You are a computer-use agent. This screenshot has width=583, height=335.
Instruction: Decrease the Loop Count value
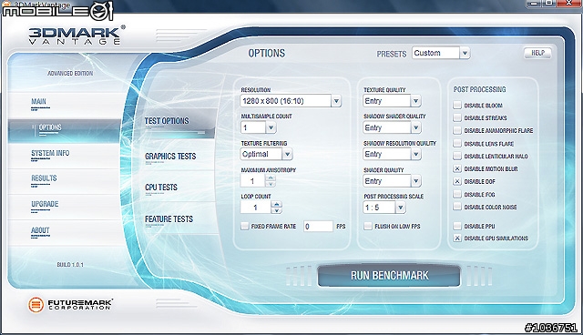pyautogui.click(x=276, y=210)
